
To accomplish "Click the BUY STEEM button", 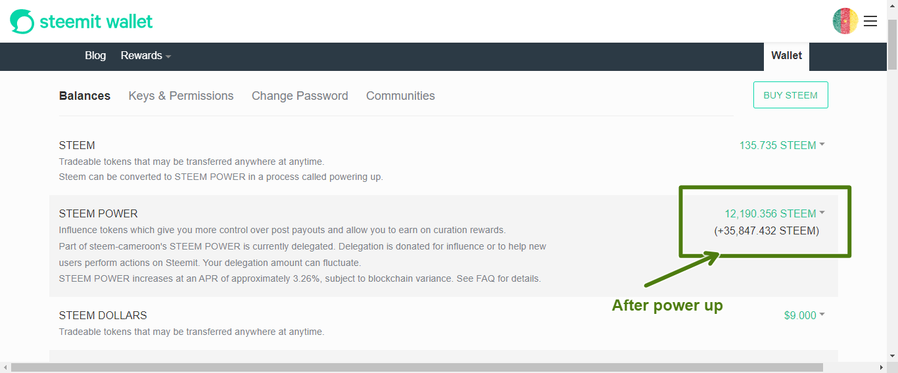I will point(790,95).
